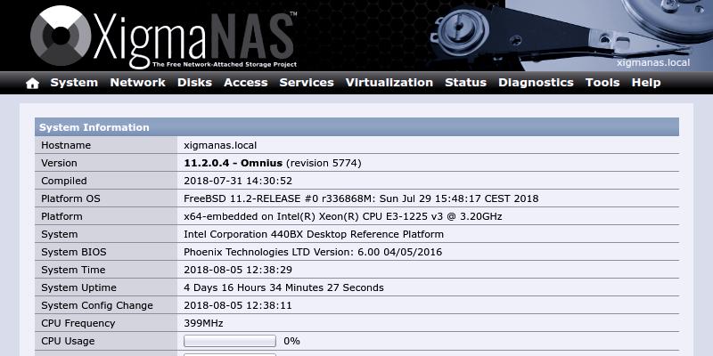Open the Services menu
This screenshot has height=356, width=713.
[307, 83]
